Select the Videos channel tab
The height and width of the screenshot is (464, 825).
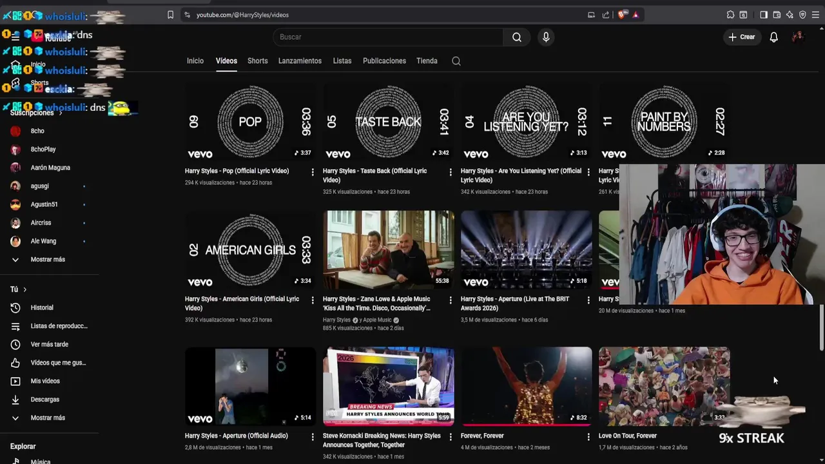coord(226,61)
